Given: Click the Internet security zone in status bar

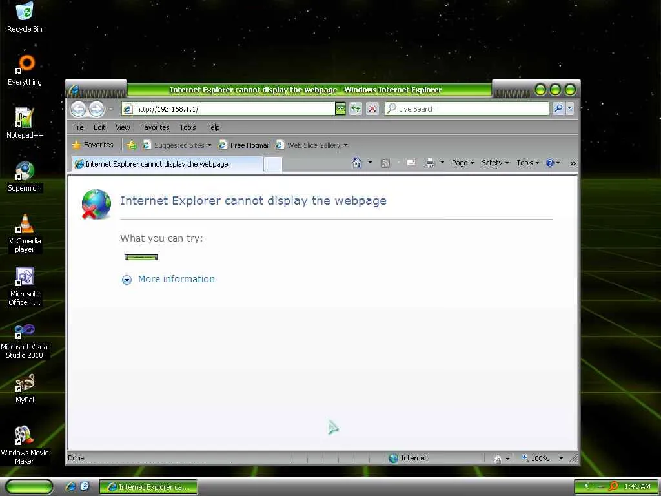Looking at the screenshot, I should [408, 458].
